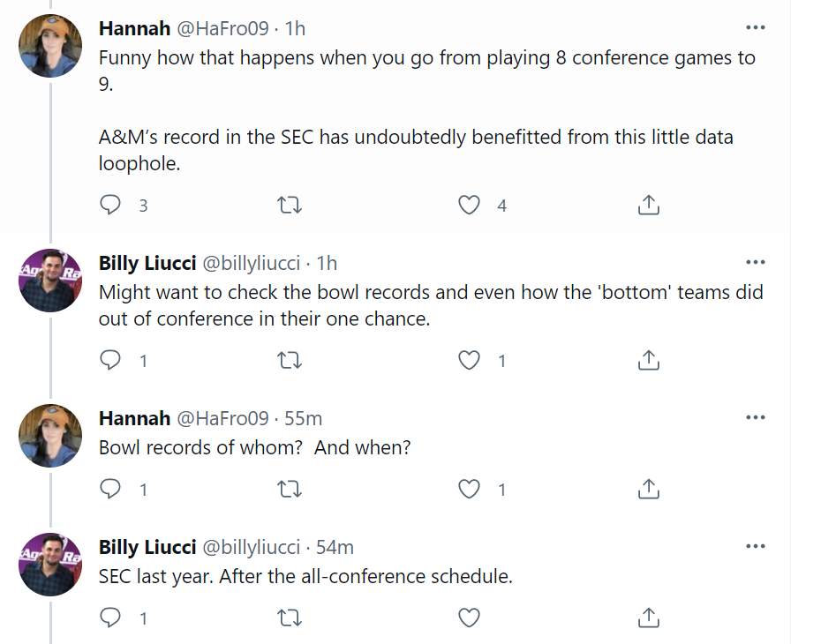Image resolution: width=821 pixels, height=644 pixels.
Task: Reply to Hannah's 'Bowl records of whom' tweet
Action: [110, 489]
